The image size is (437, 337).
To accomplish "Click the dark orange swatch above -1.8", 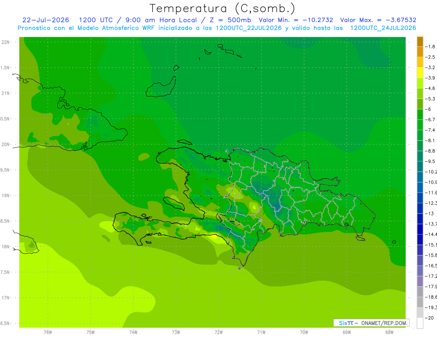I will [x=420, y=41].
